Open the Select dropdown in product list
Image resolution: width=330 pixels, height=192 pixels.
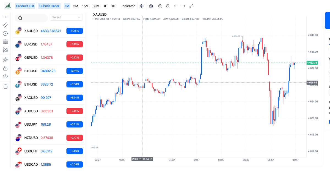pos(66,17)
